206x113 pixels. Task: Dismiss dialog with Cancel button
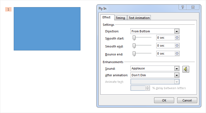tap(187, 100)
